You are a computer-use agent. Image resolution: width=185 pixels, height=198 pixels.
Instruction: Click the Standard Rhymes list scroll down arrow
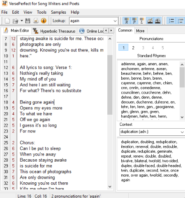pos(182,117)
